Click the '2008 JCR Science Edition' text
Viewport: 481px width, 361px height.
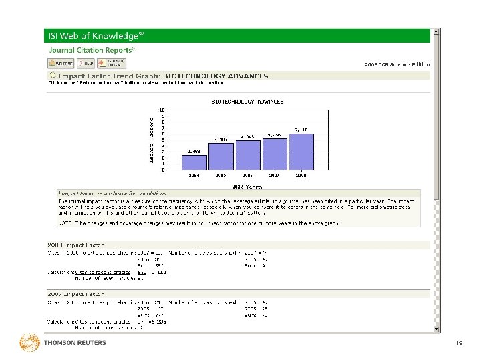[x=397, y=64]
